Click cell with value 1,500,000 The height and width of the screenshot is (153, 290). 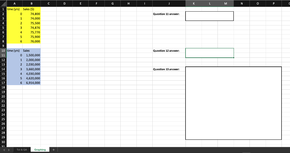[32, 55]
